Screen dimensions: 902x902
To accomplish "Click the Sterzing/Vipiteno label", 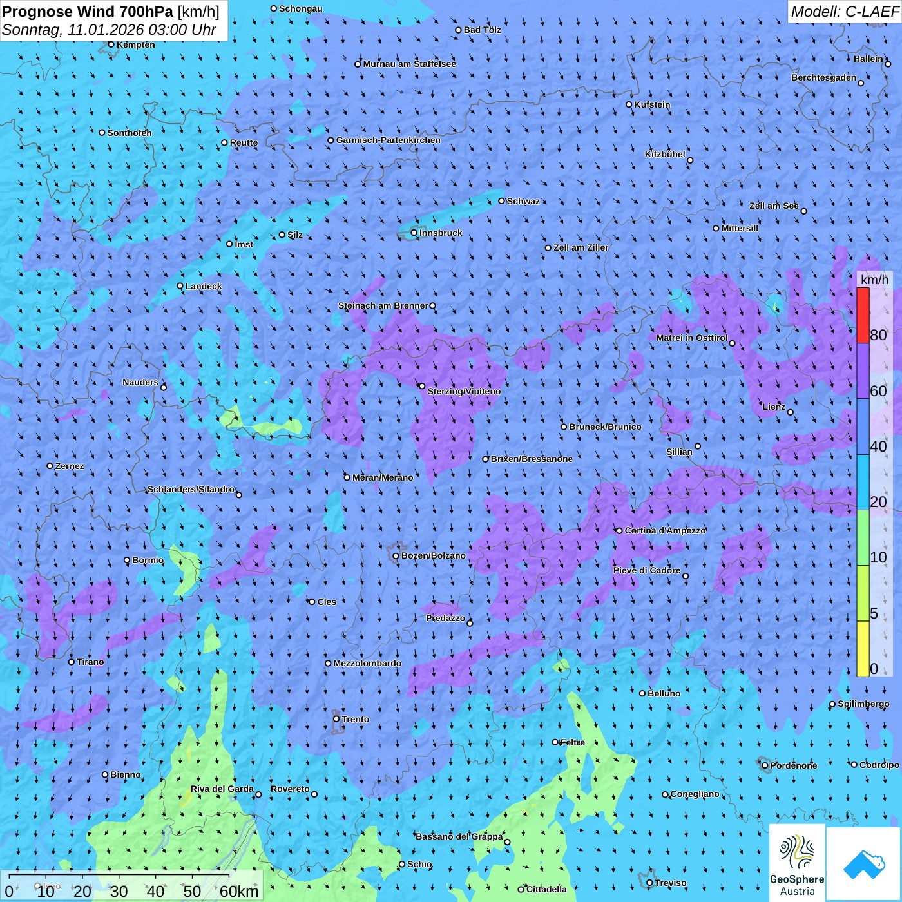I will (464, 391).
